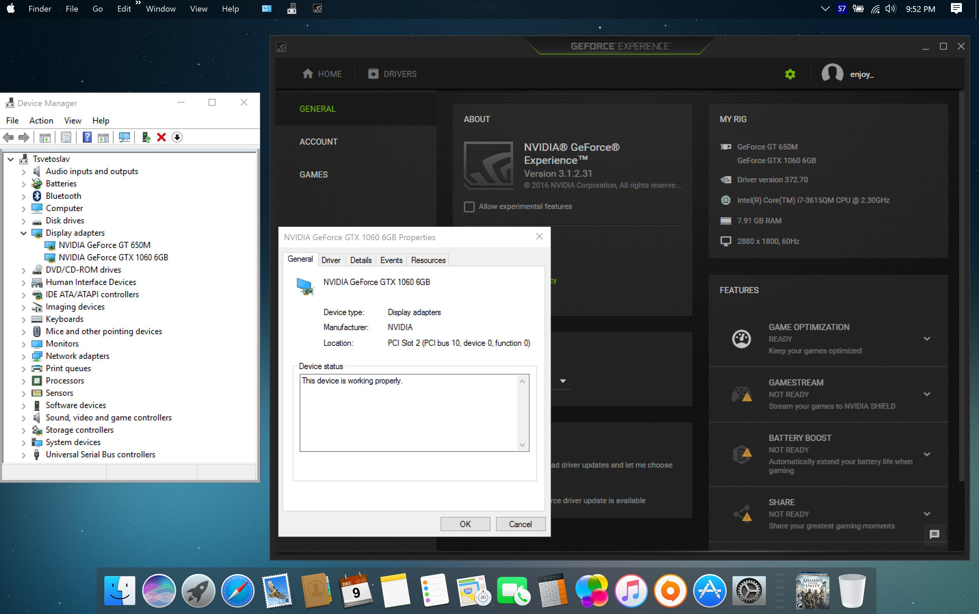Click the Game Optimization gauge icon

pos(741,339)
